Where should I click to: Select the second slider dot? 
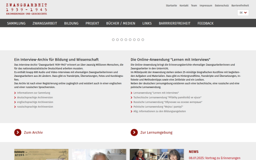[x=117, y=40]
